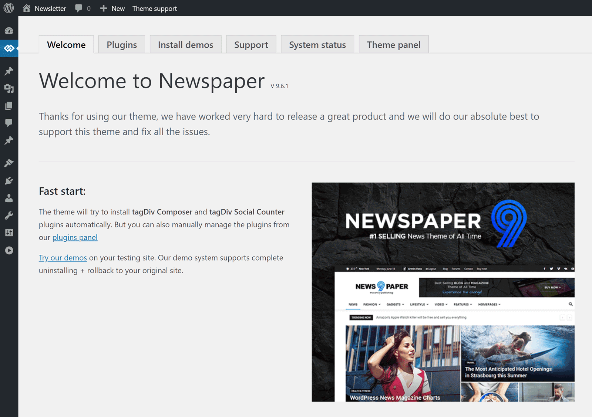592x417 pixels.
Task: Open the Install demos tab
Action: pos(185,44)
